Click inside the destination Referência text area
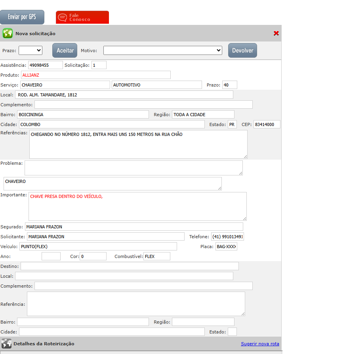Viewport: 347px width, 354px height. pos(136,304)
